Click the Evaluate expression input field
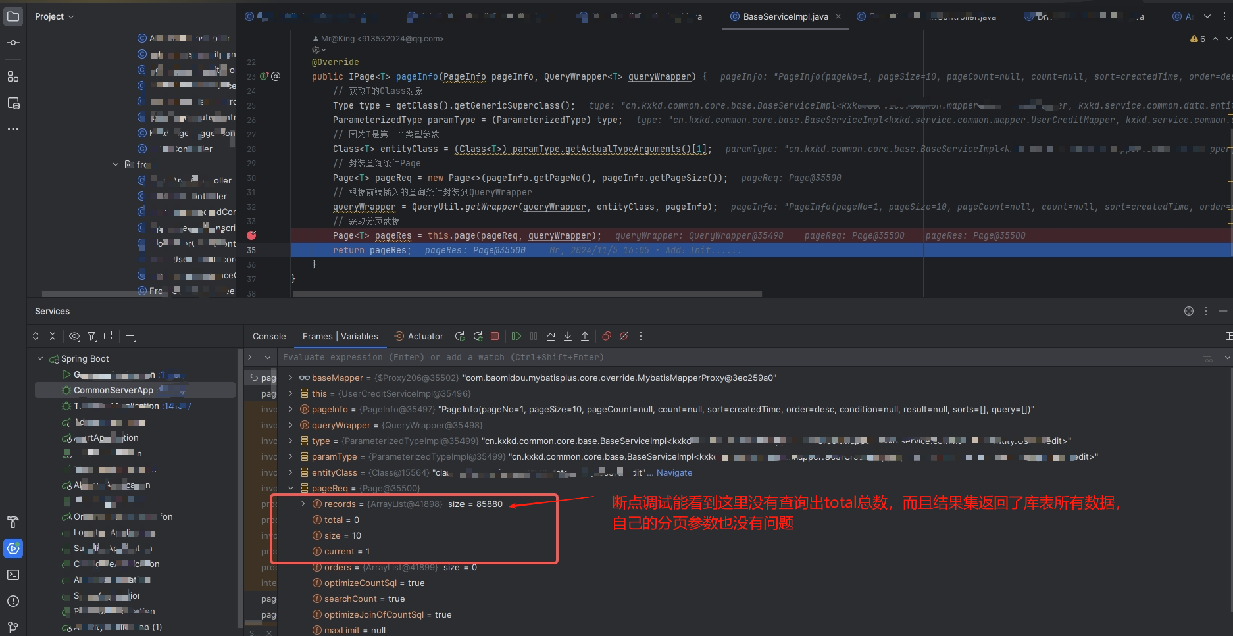The image size is (1233, 636). (737, 357)
